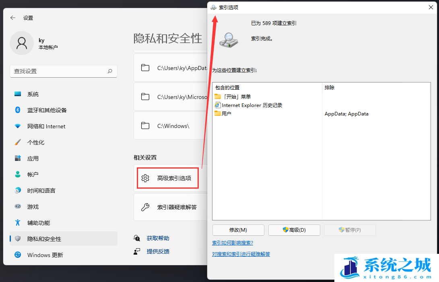Click the 索引选项 title bar icon

214,8
